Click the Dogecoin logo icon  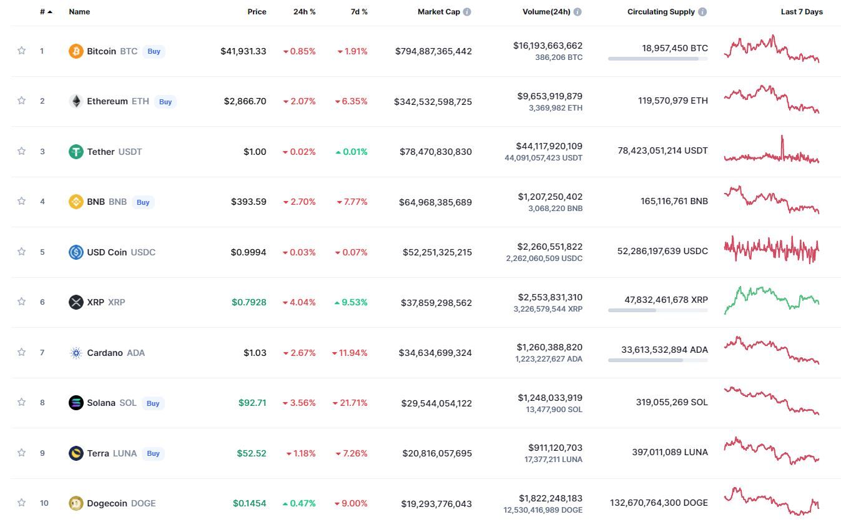click(76, 503)
